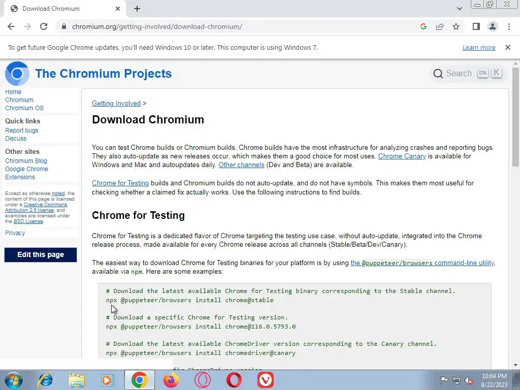Click the 'install chrome@116.0.5793.0' code line

point(201,327)
